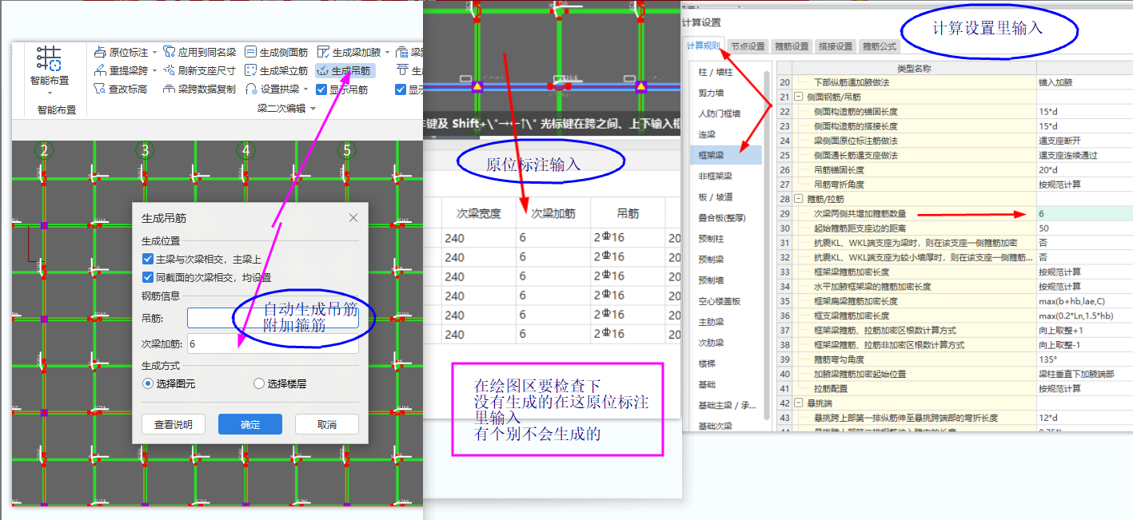Image resolution: width=1133 pixels, height=520 pixels.
Task: Collapse row 42 悬挑端 group
Action: (798, 403)
